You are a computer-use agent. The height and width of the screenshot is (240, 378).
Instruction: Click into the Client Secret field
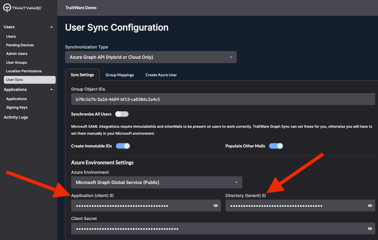(x=223, y=229)
